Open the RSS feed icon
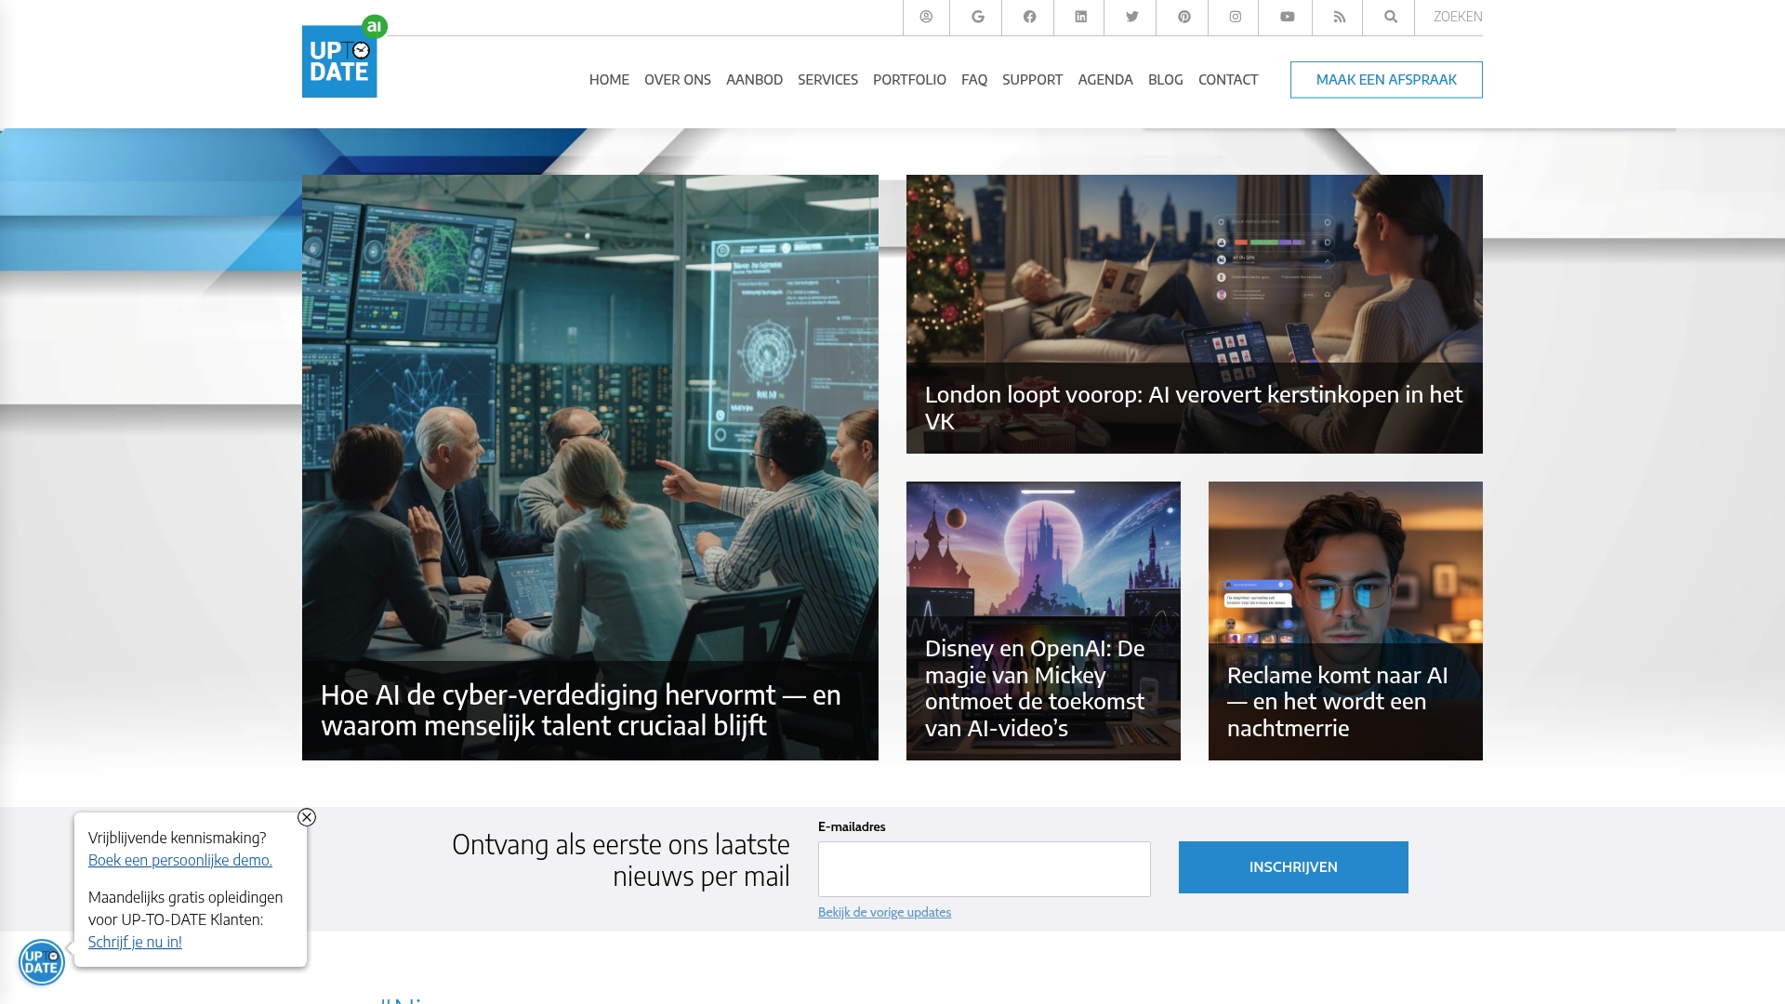1785x1004 pixels. click(x=1339, y=17)
